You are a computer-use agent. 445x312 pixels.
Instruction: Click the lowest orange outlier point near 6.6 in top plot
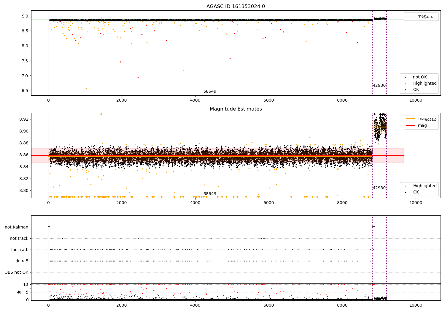pyautogui.click(x=86, y=88)
